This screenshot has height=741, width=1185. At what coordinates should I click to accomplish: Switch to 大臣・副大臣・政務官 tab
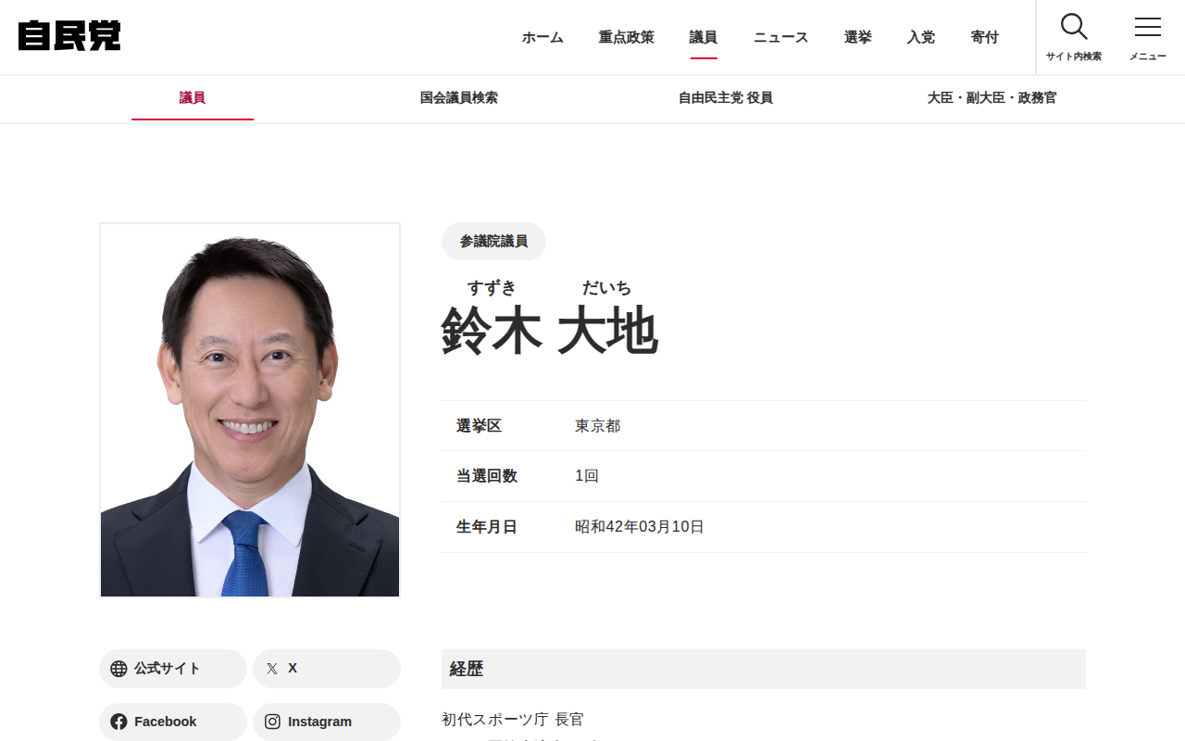point(992,98)
